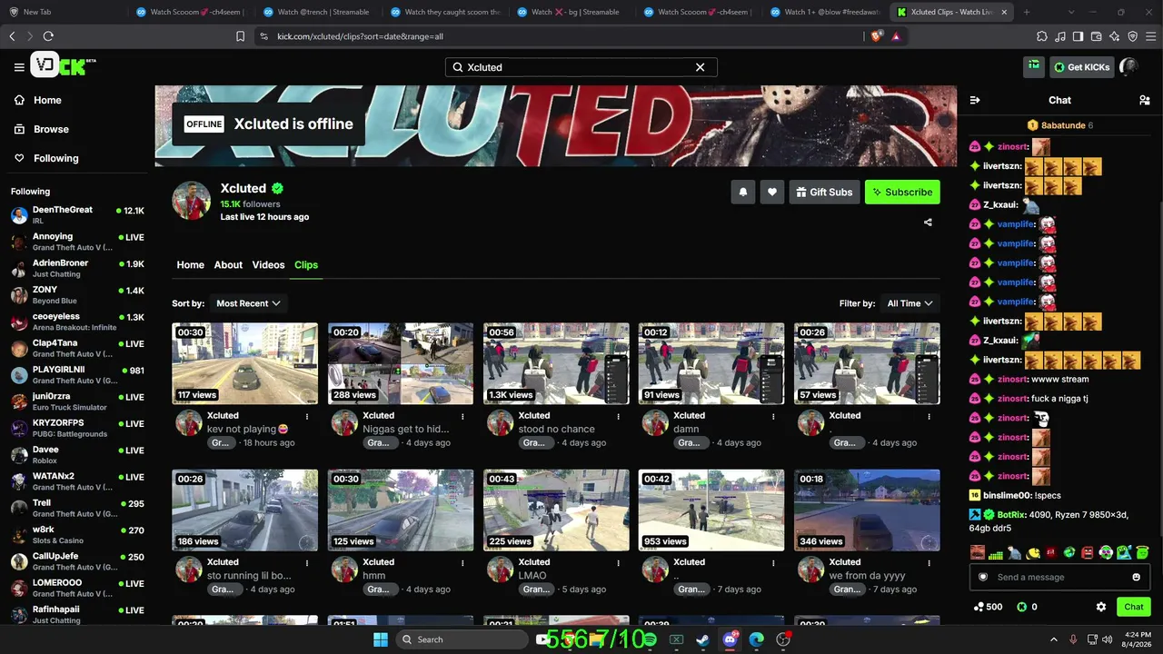This screenshot has height=654, width=1163.
Task: Open Steam from the taskbar
Action: click(x=703, y=639)
